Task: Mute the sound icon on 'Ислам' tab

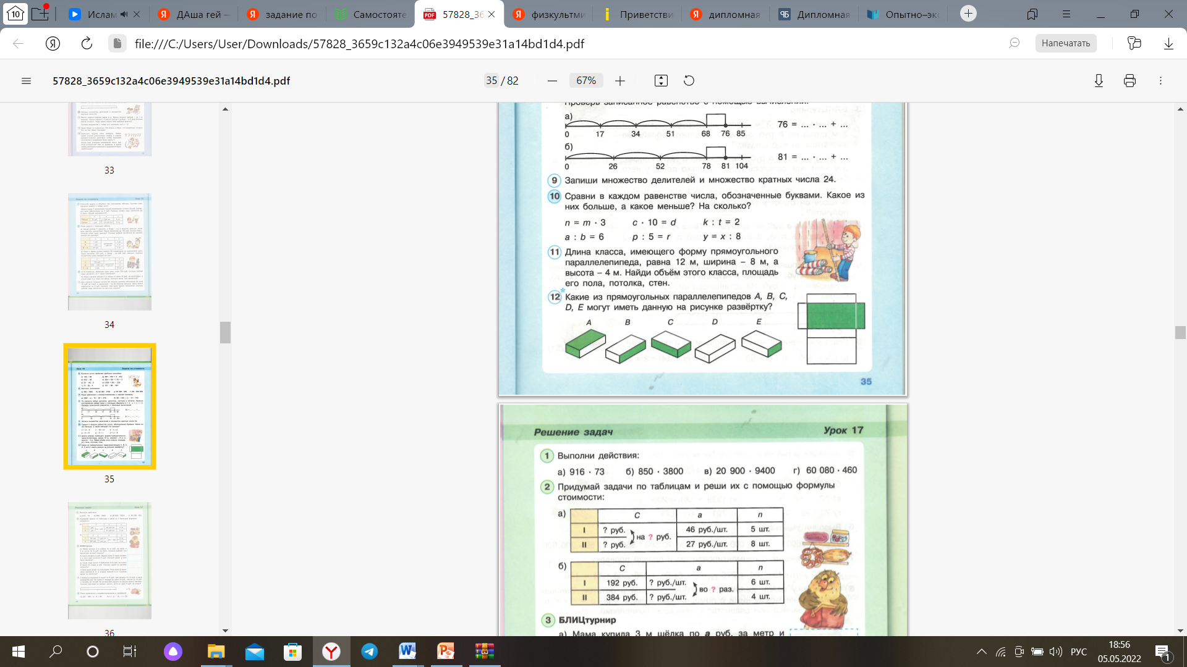Action: pos(124,14)
